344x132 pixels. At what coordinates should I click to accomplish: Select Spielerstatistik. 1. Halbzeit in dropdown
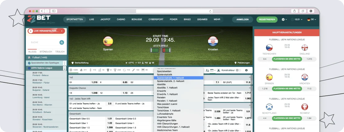pos(179,78)
